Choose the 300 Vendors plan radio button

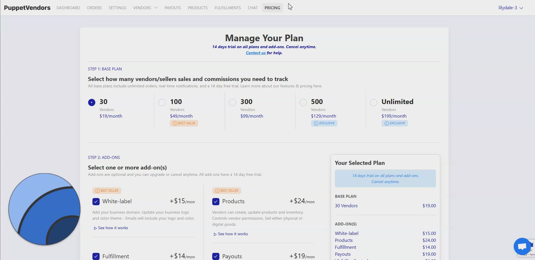(x=232, y=102)
